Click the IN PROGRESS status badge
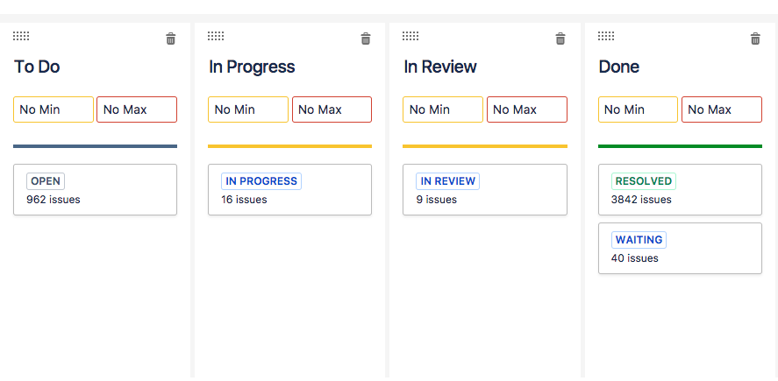 click(261, 181)
